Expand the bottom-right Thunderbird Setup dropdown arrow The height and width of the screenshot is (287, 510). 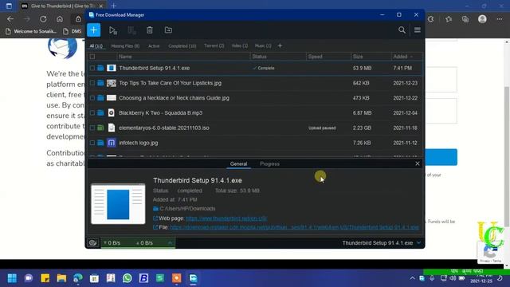pyautogui.click(x=418, y=242)
